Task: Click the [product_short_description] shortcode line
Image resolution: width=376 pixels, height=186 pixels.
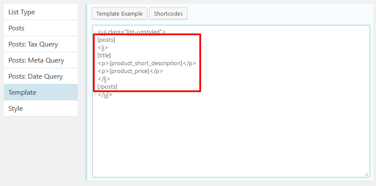Action: (147, 63)
